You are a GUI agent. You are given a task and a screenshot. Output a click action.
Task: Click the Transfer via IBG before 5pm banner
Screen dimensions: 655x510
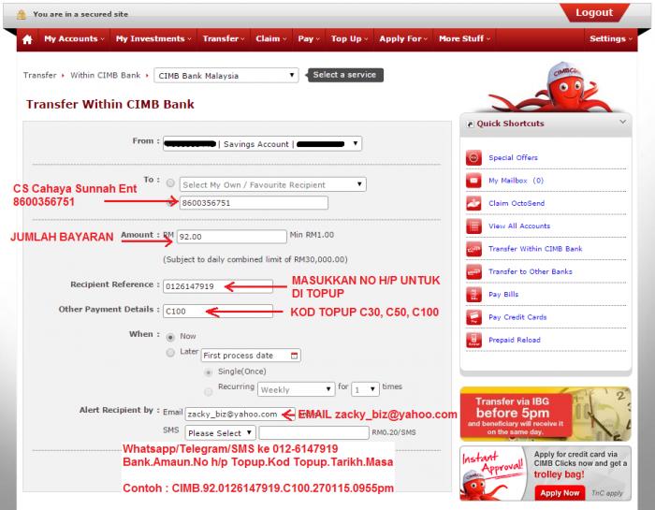pos(546,414)
